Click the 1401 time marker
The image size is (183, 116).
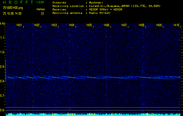(19, 26)
